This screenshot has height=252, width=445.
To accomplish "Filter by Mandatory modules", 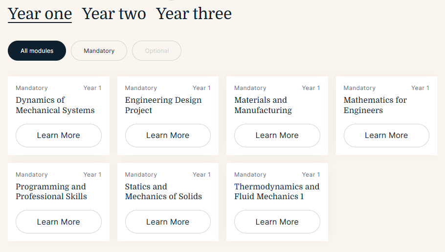I will (99, 51).
